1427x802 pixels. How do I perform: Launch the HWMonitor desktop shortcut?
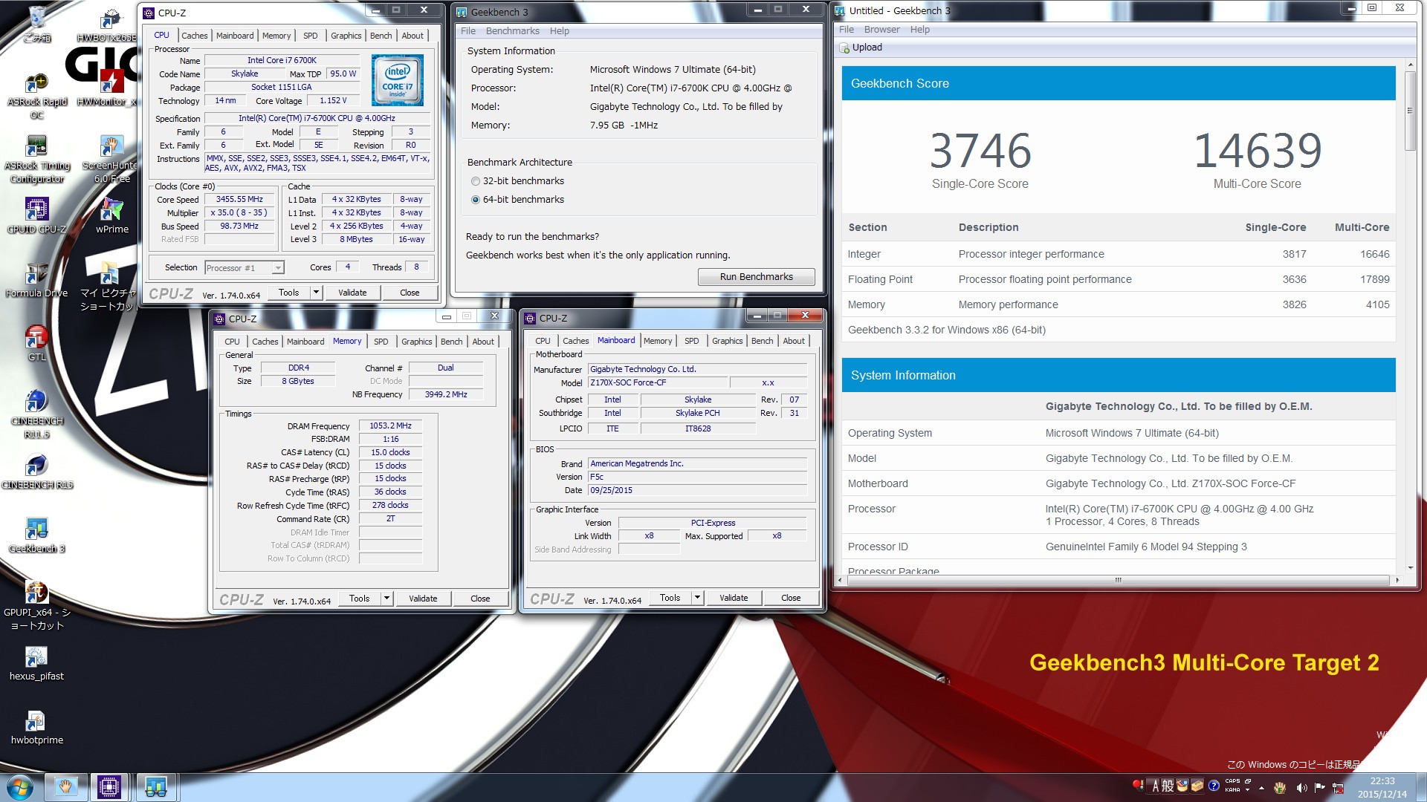109,88
